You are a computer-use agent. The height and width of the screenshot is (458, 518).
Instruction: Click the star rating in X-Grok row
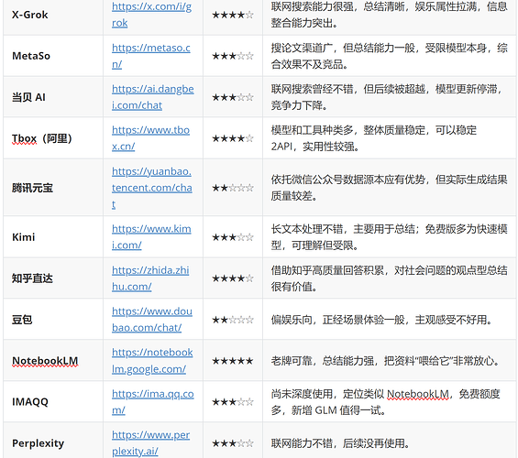233,15
